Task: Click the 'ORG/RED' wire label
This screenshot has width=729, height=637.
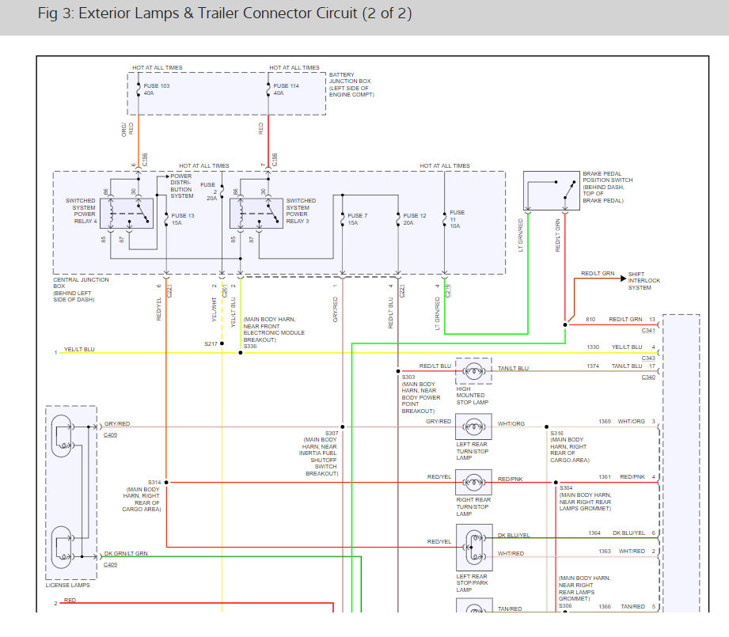Action: pos(127,129)
